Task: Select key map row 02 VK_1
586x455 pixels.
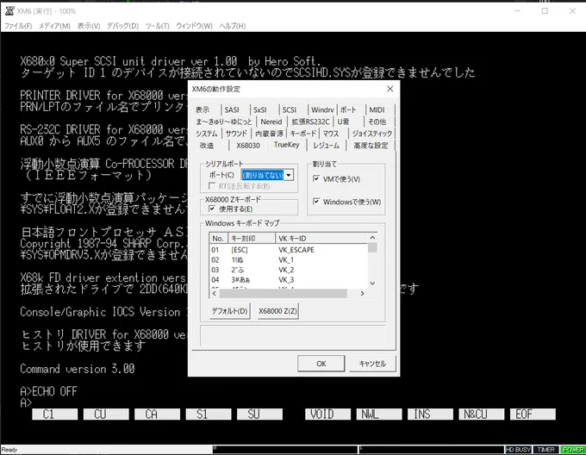Action: (289, 260)
